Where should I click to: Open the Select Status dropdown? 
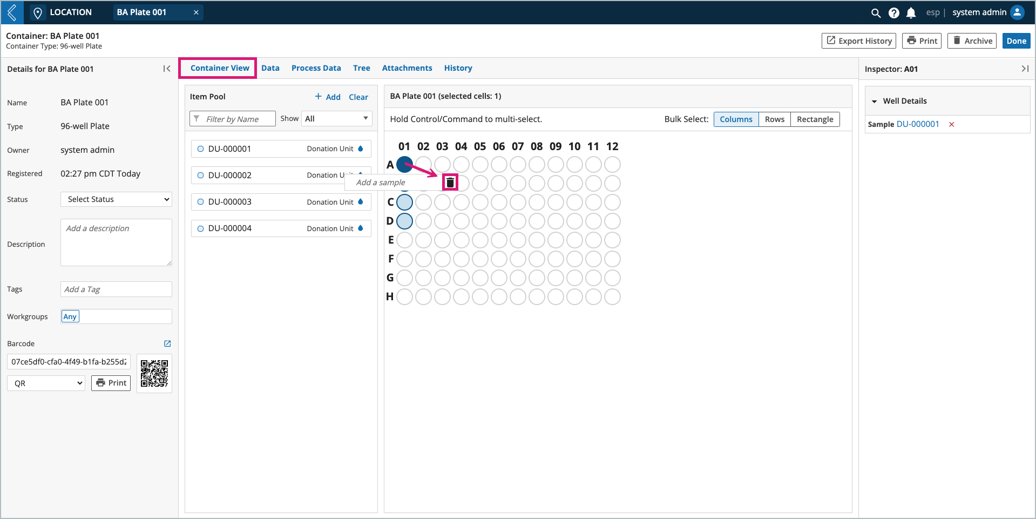pyautogui.click(x=116, y=199)
